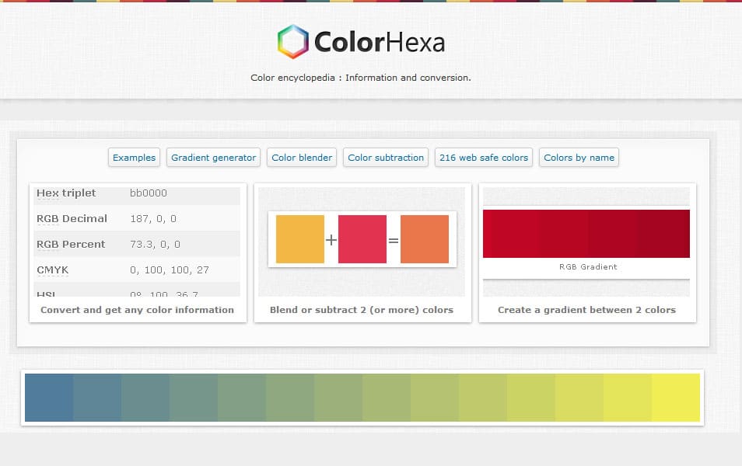Click 'Create a gradient between 2 colors'
The width and height of the screenshot is (742, 466).
(587, 309)
